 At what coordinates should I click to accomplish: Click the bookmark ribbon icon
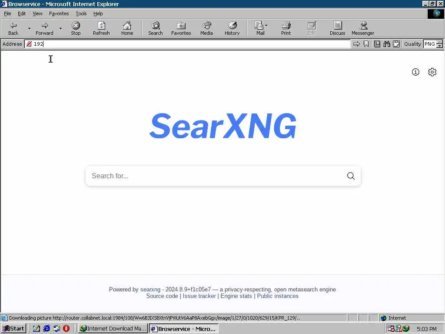366,44
